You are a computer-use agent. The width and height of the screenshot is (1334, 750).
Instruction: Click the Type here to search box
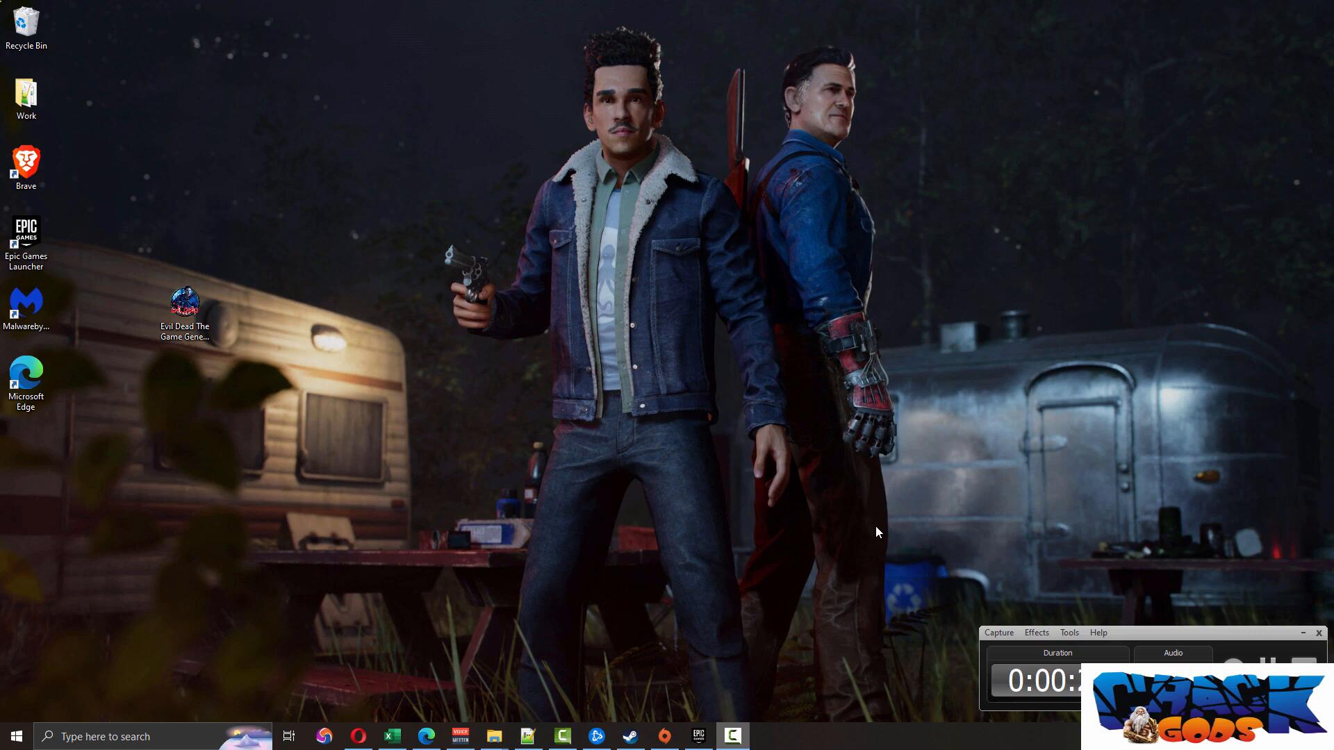pos(139,736)
